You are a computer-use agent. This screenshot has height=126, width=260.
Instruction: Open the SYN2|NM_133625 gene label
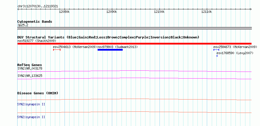[30, 76]
